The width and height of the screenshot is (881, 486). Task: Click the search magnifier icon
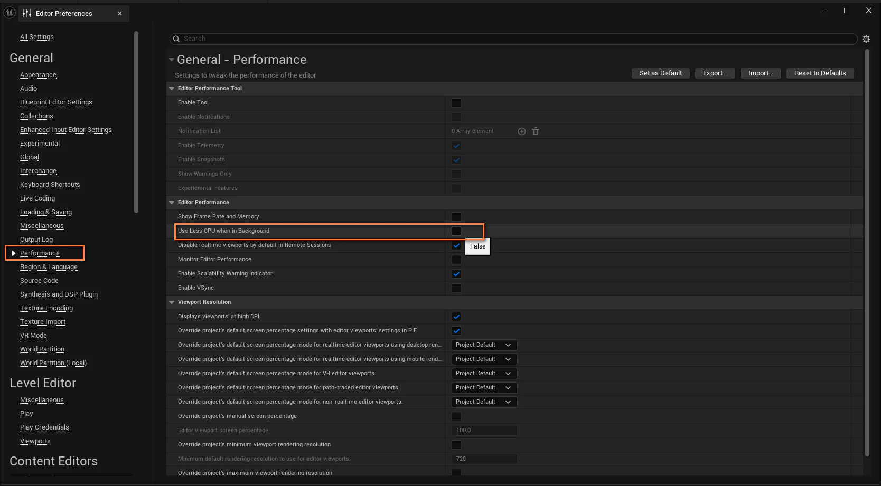coord(176,39)
